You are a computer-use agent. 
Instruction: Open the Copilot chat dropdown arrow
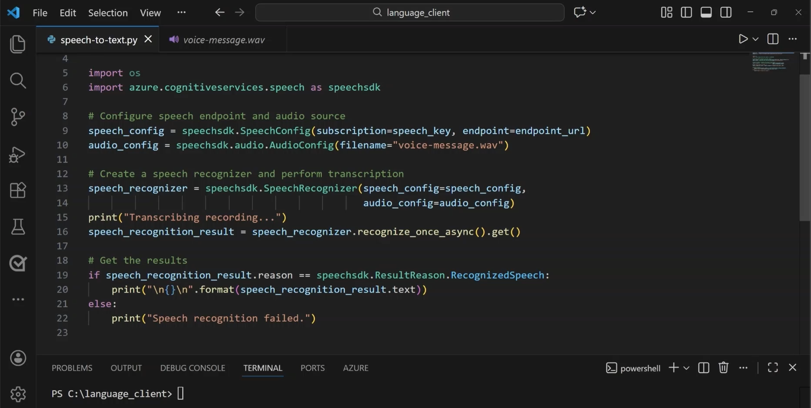[x=593, y=13]
